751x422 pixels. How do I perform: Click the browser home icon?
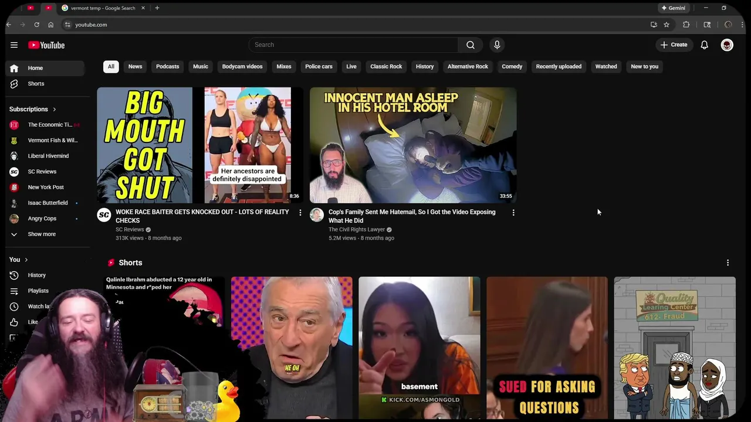[51, 25]
